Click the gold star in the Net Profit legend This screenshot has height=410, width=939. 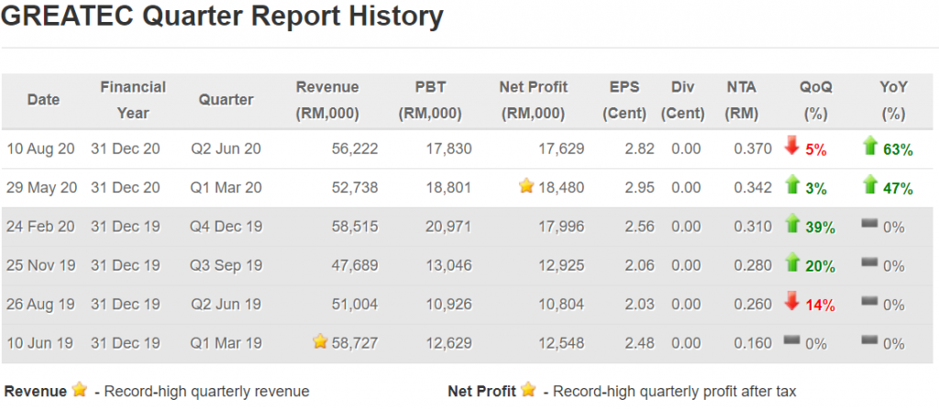(528, 390)
